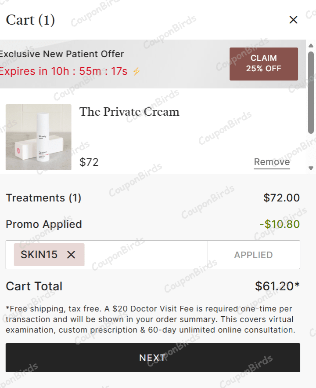Click The Private Cream product title
Screen dimensions: 316x388
click(x=129, y=112)
